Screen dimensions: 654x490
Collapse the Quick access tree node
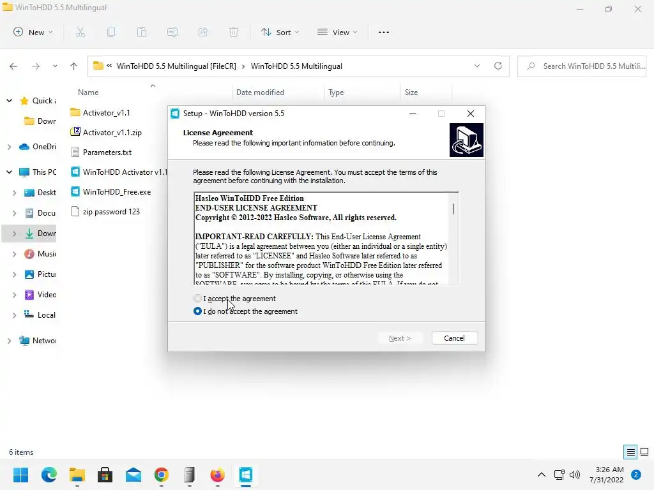pos(9,100)
